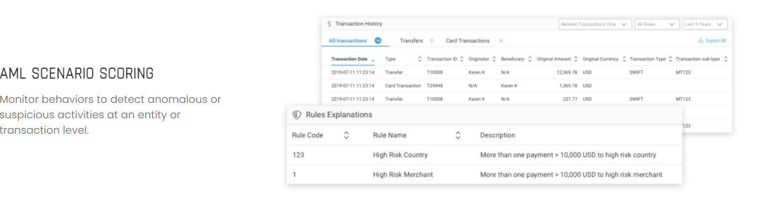Click the Transaction History panel title
761x198 pixels.
358,24
